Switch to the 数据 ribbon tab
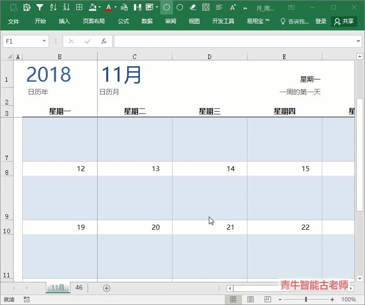 (x=147, y=21)
